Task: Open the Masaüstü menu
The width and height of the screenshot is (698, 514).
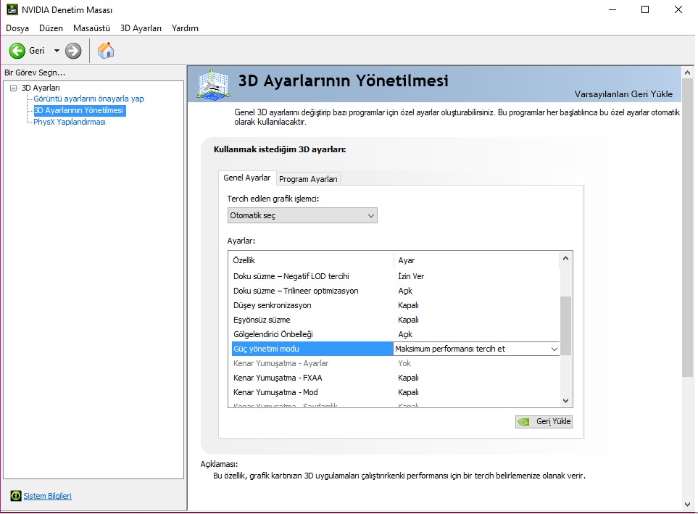Action: pos(92,28)
